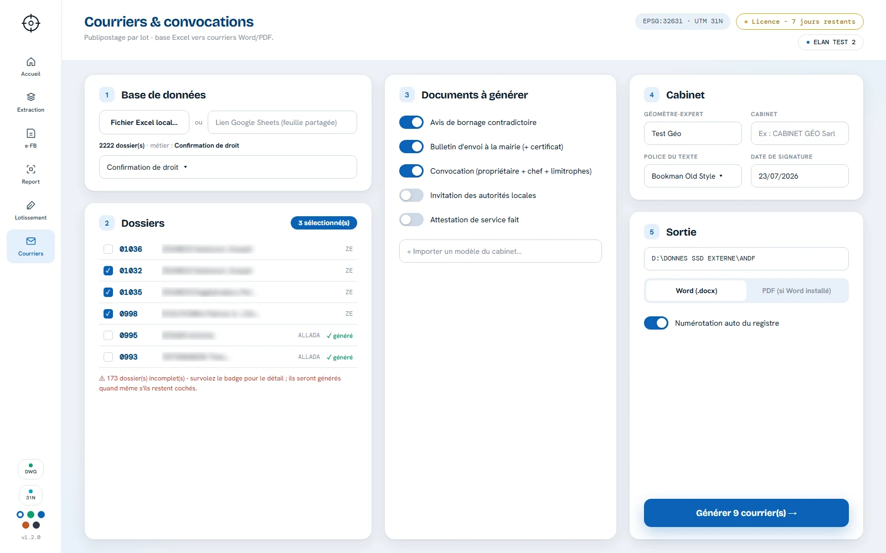Viewport: 886px width, 553px height.
Task: Disable Bulletin d'envoi à la mairie toggle
Action: (x=411, y=147)
